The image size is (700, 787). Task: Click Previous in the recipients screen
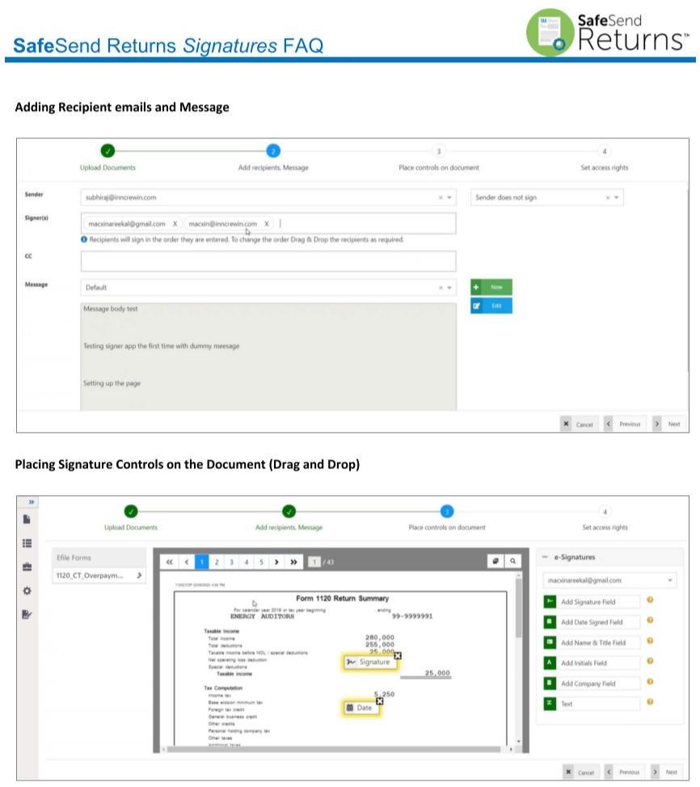coord(625,424)
